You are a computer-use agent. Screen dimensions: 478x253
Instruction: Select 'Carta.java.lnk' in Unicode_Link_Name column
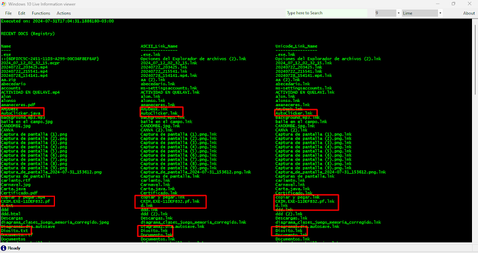[293, 189]
